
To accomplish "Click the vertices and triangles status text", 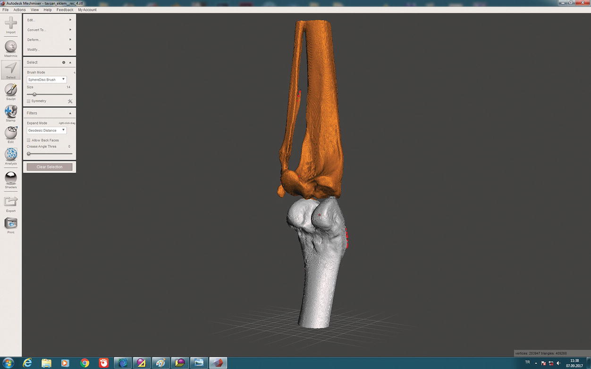I will coord(541,353).
